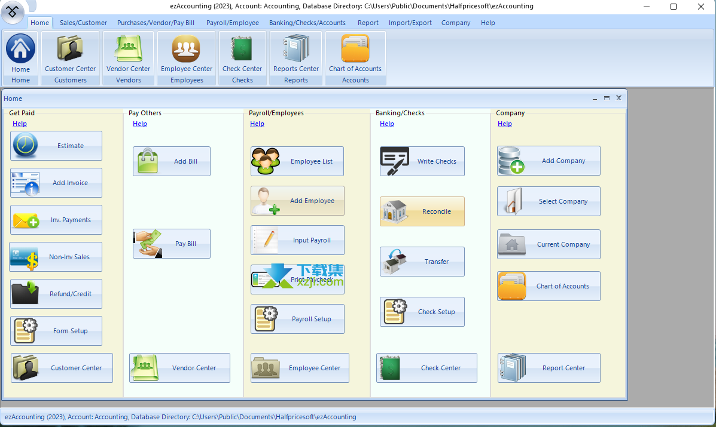716x427 pixels.
Task: Click the Write Checks button
Action: (x=422, y=161)
